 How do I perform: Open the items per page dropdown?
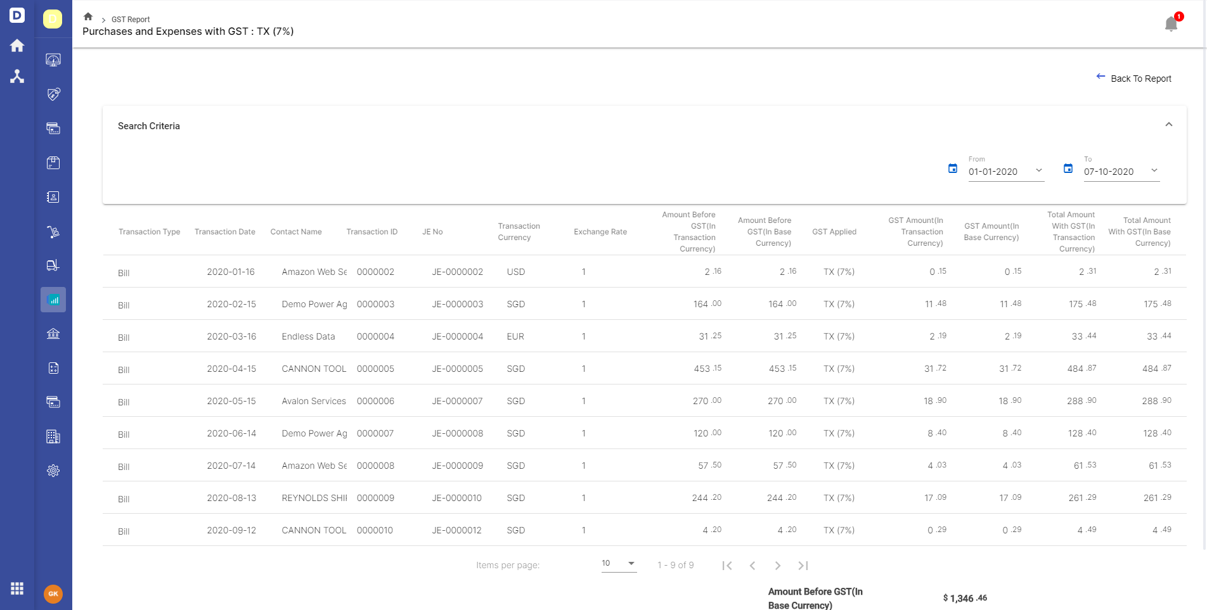coord(619,563)
